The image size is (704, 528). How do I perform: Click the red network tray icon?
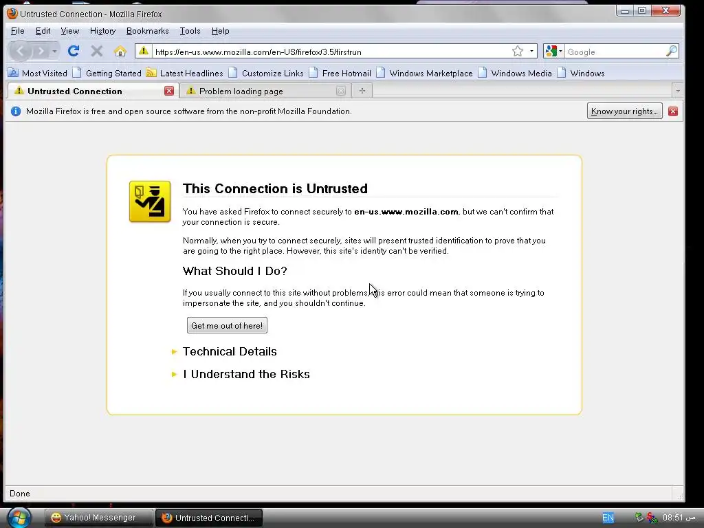pos(652,518)
